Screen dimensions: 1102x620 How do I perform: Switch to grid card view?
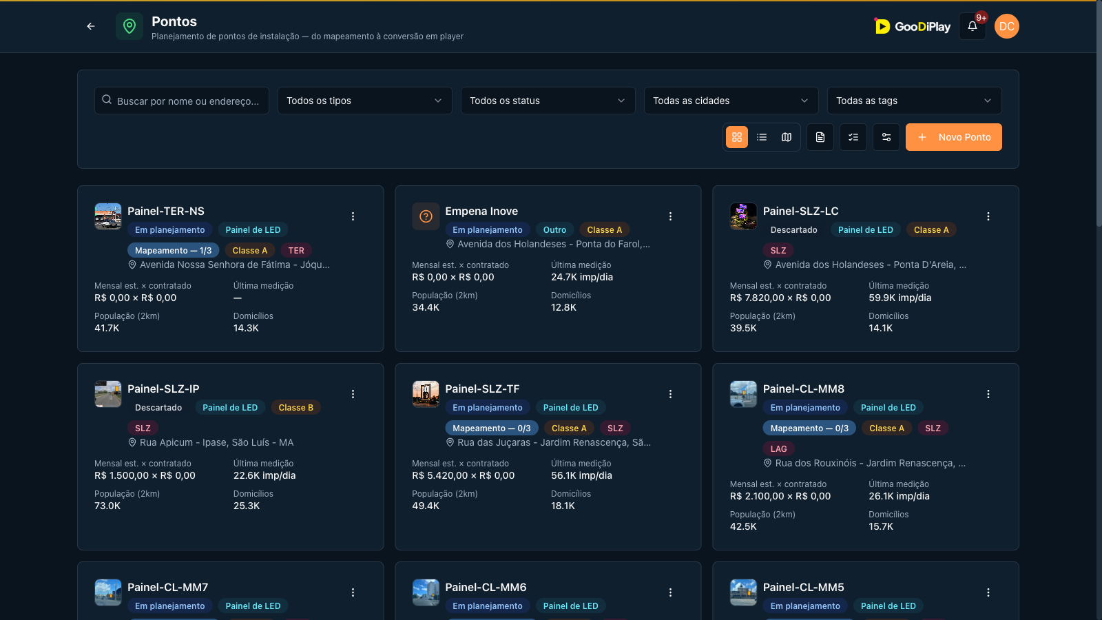(737, 137)
